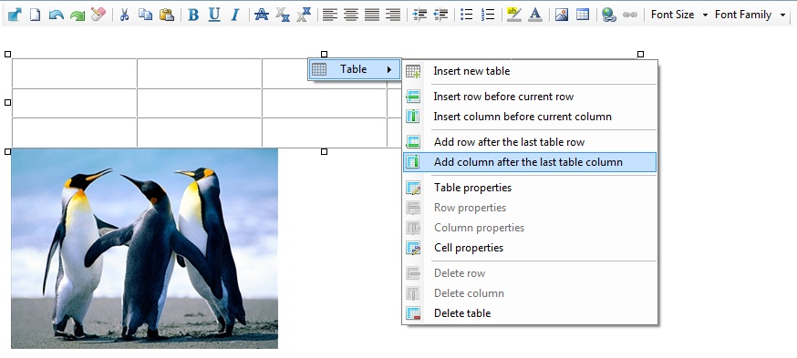Toggle strikethrough formatting

262,15
